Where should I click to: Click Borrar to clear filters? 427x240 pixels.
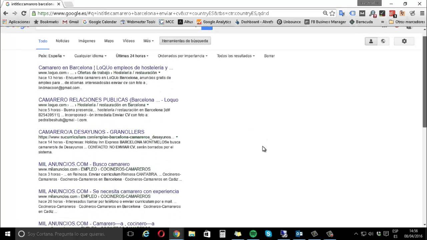pyautogui.click(x=270, y=56)
